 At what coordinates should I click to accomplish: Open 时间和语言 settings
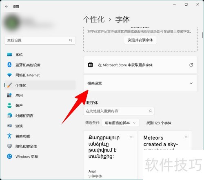coord(40,116)
